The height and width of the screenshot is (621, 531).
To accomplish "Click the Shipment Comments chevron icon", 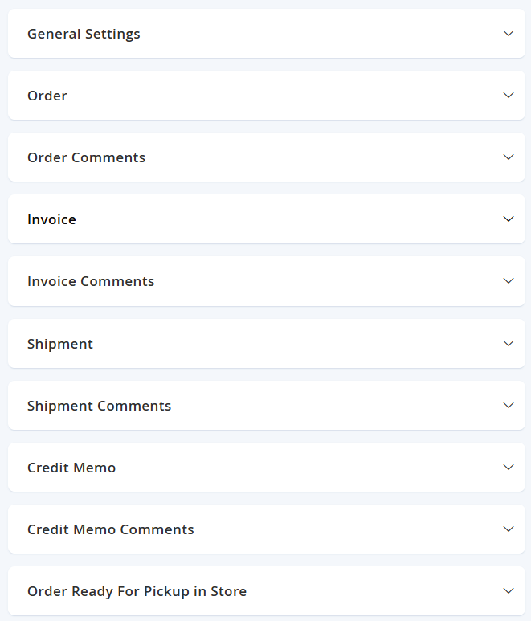I will coord(508,405).
